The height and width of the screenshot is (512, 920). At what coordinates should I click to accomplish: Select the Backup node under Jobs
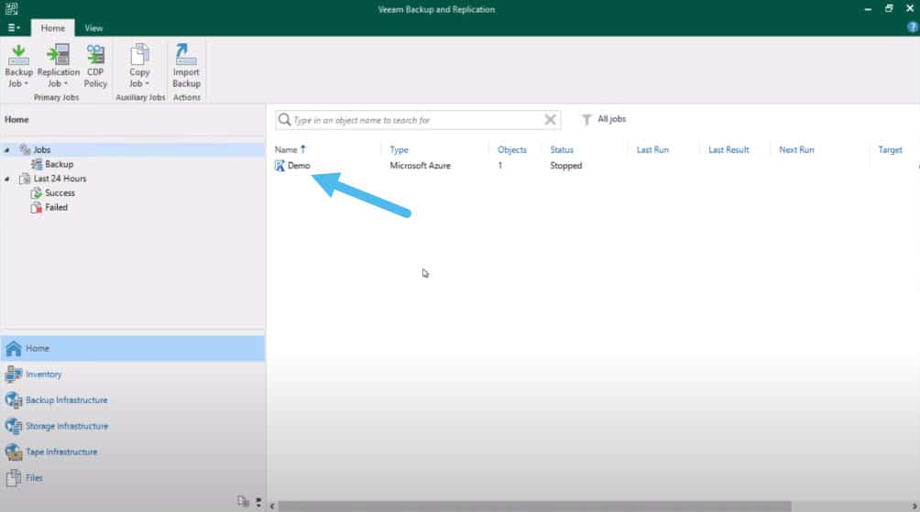coord(59,164)
